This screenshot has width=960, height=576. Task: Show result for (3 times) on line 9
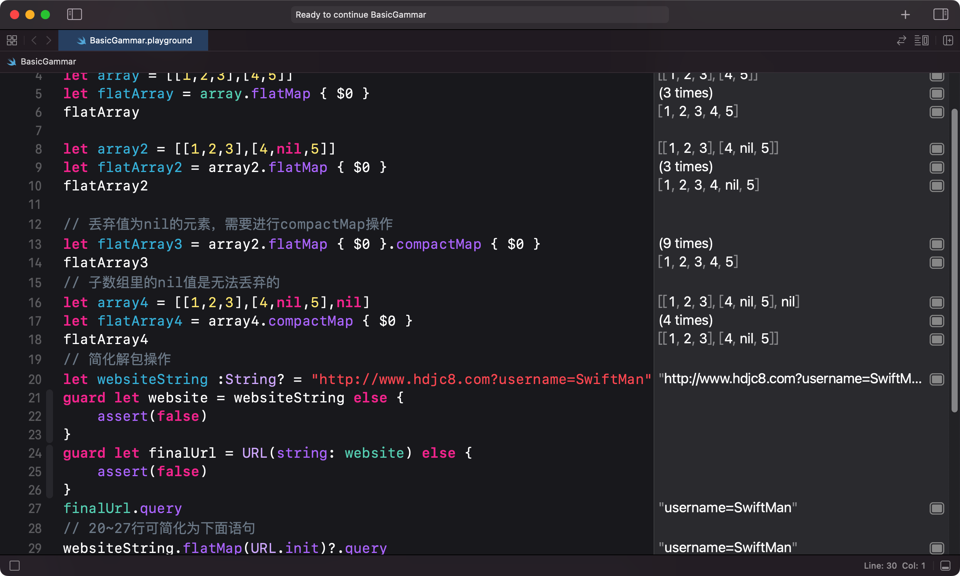tap(937, 167)
